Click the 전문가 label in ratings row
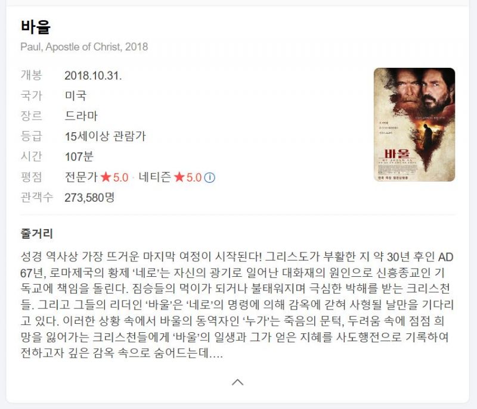The width and height of the screenshot is (477, 409). coord(81,177)
